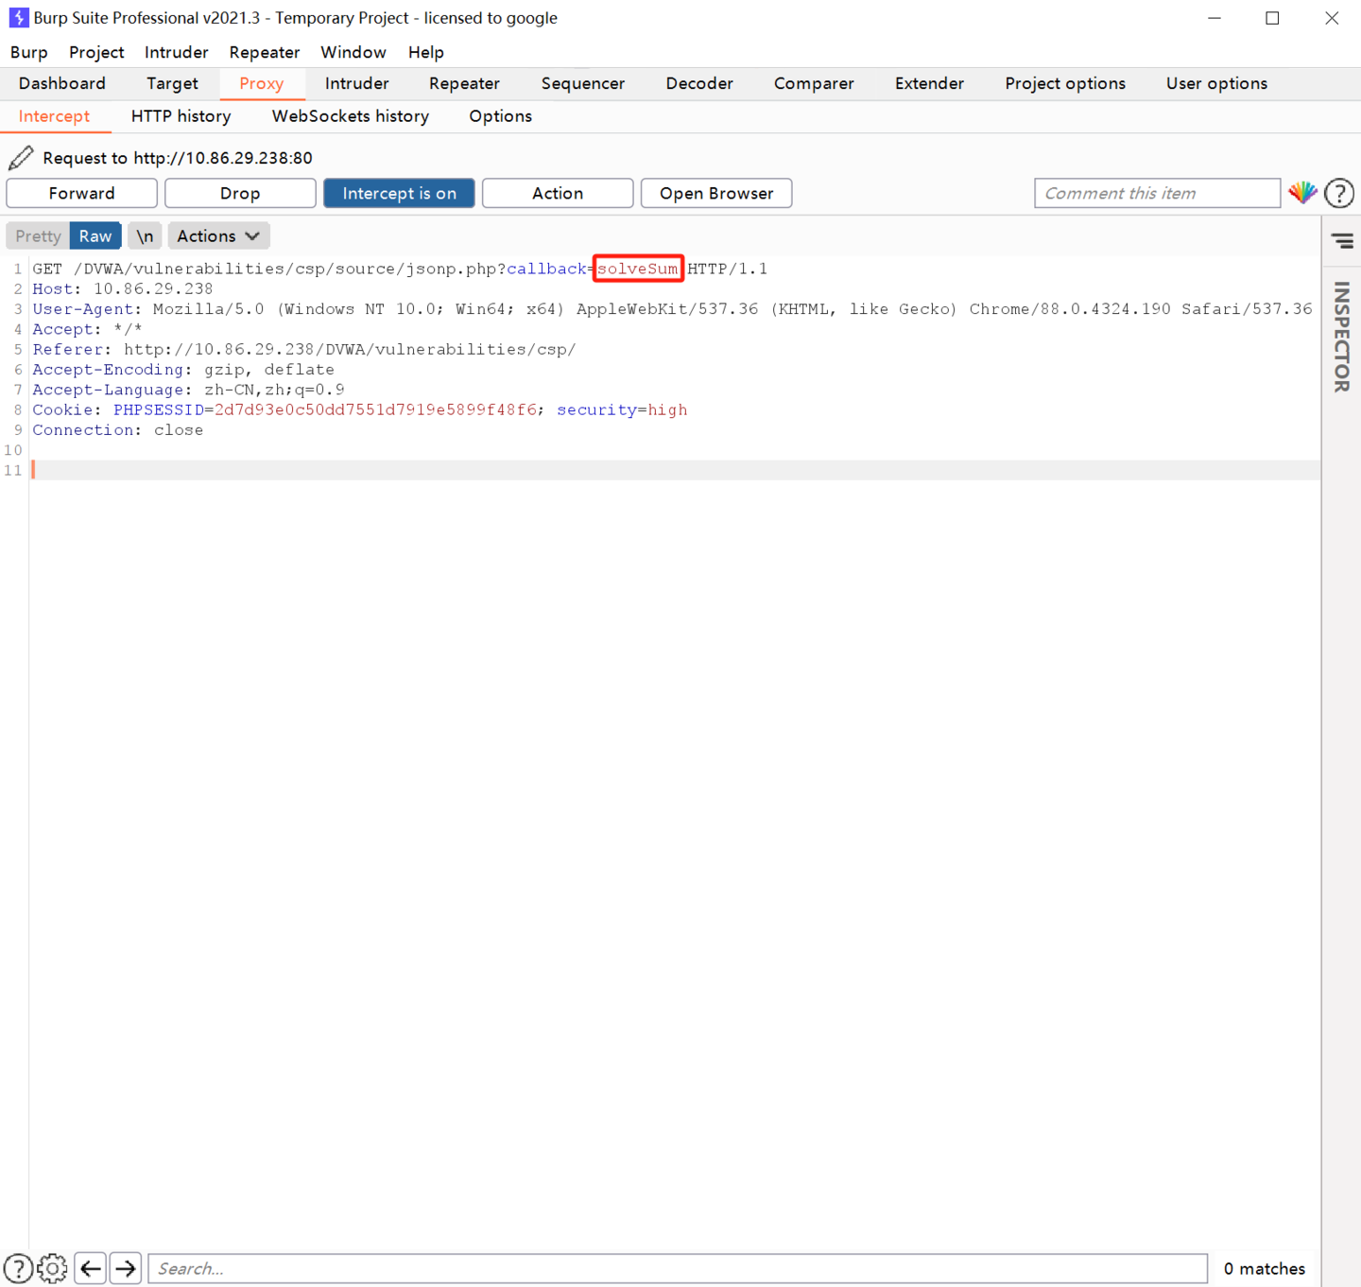Click the help icon beside comment field
Screen dimensions: 1361x1287
[x=1338, y=193]
